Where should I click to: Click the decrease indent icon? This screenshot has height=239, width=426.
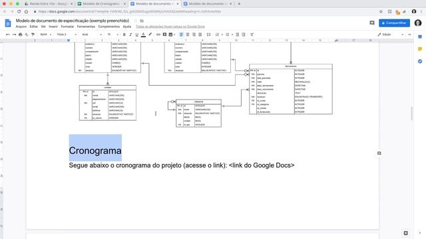tap(237, 35)
